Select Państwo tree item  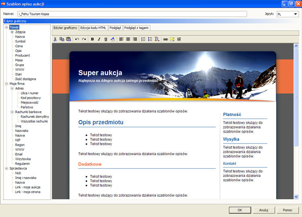coord(27,107)
